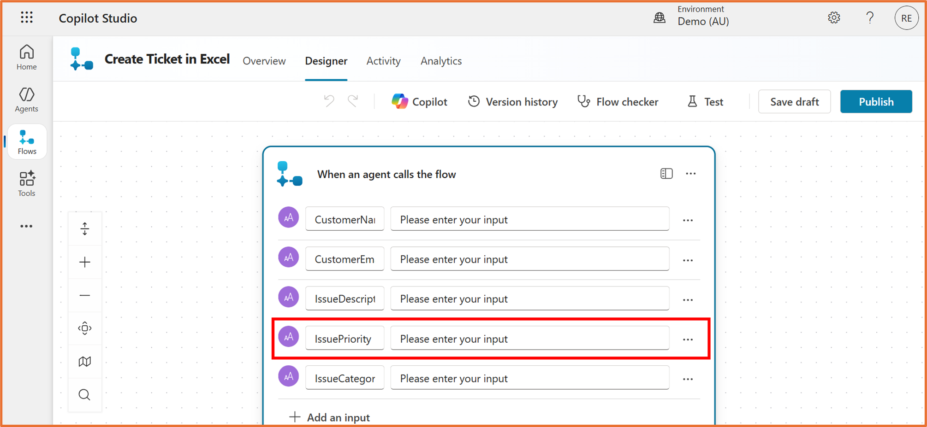Search the canvas magnifier icon

click(85, 395)
